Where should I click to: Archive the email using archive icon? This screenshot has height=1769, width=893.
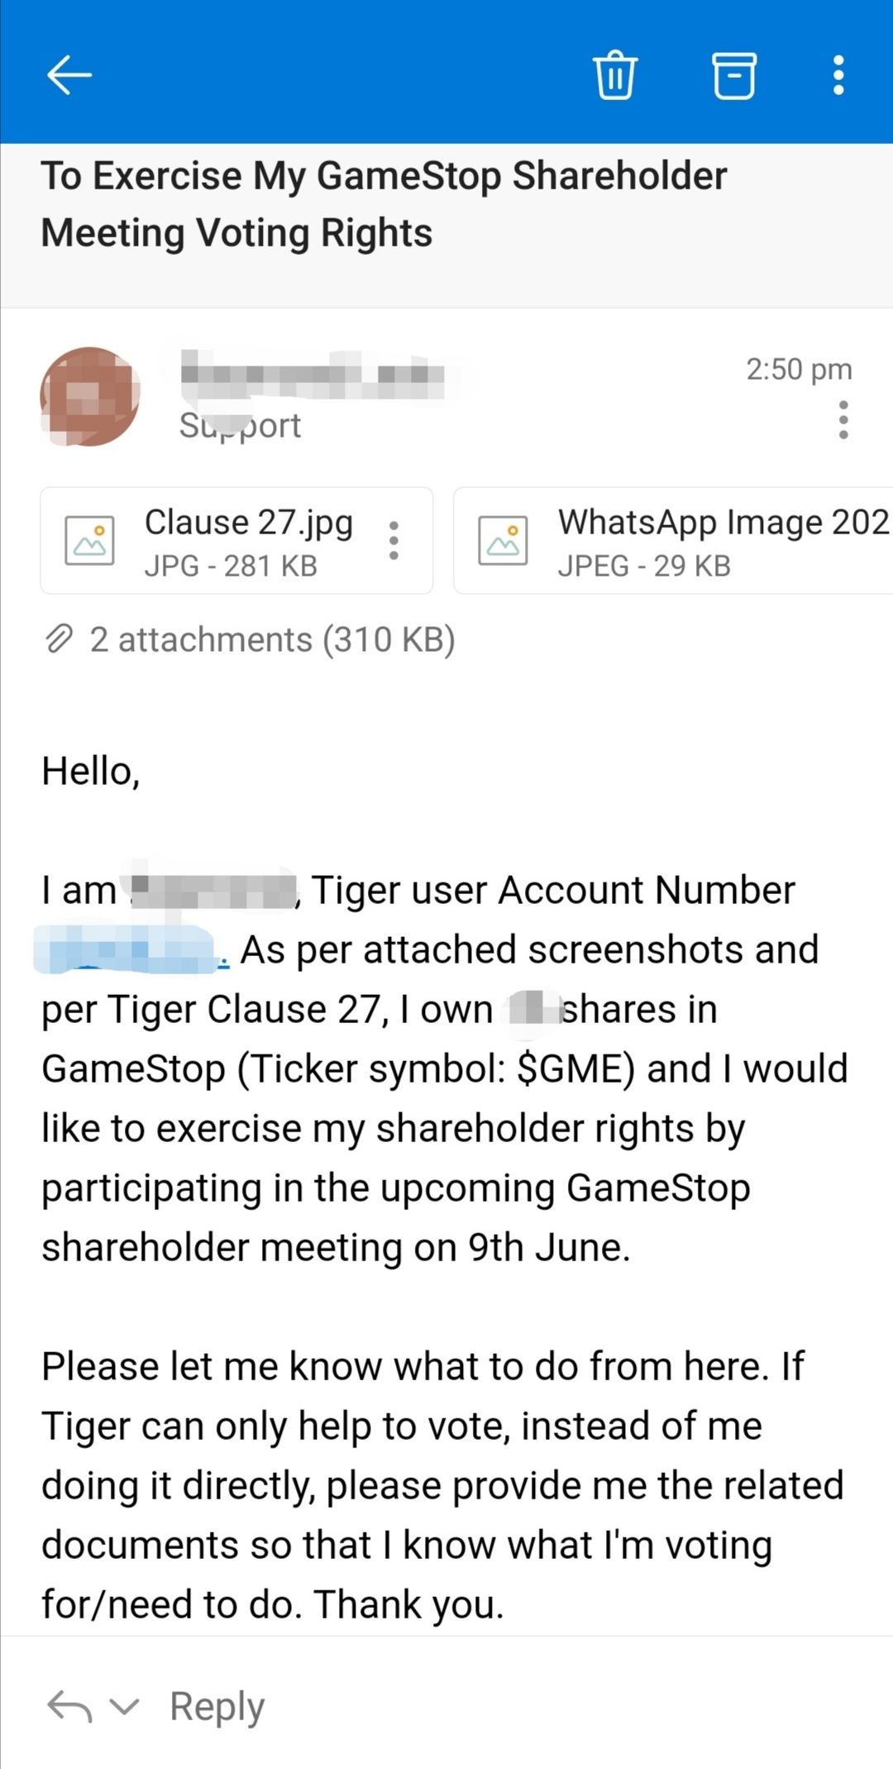coord(734,75)
